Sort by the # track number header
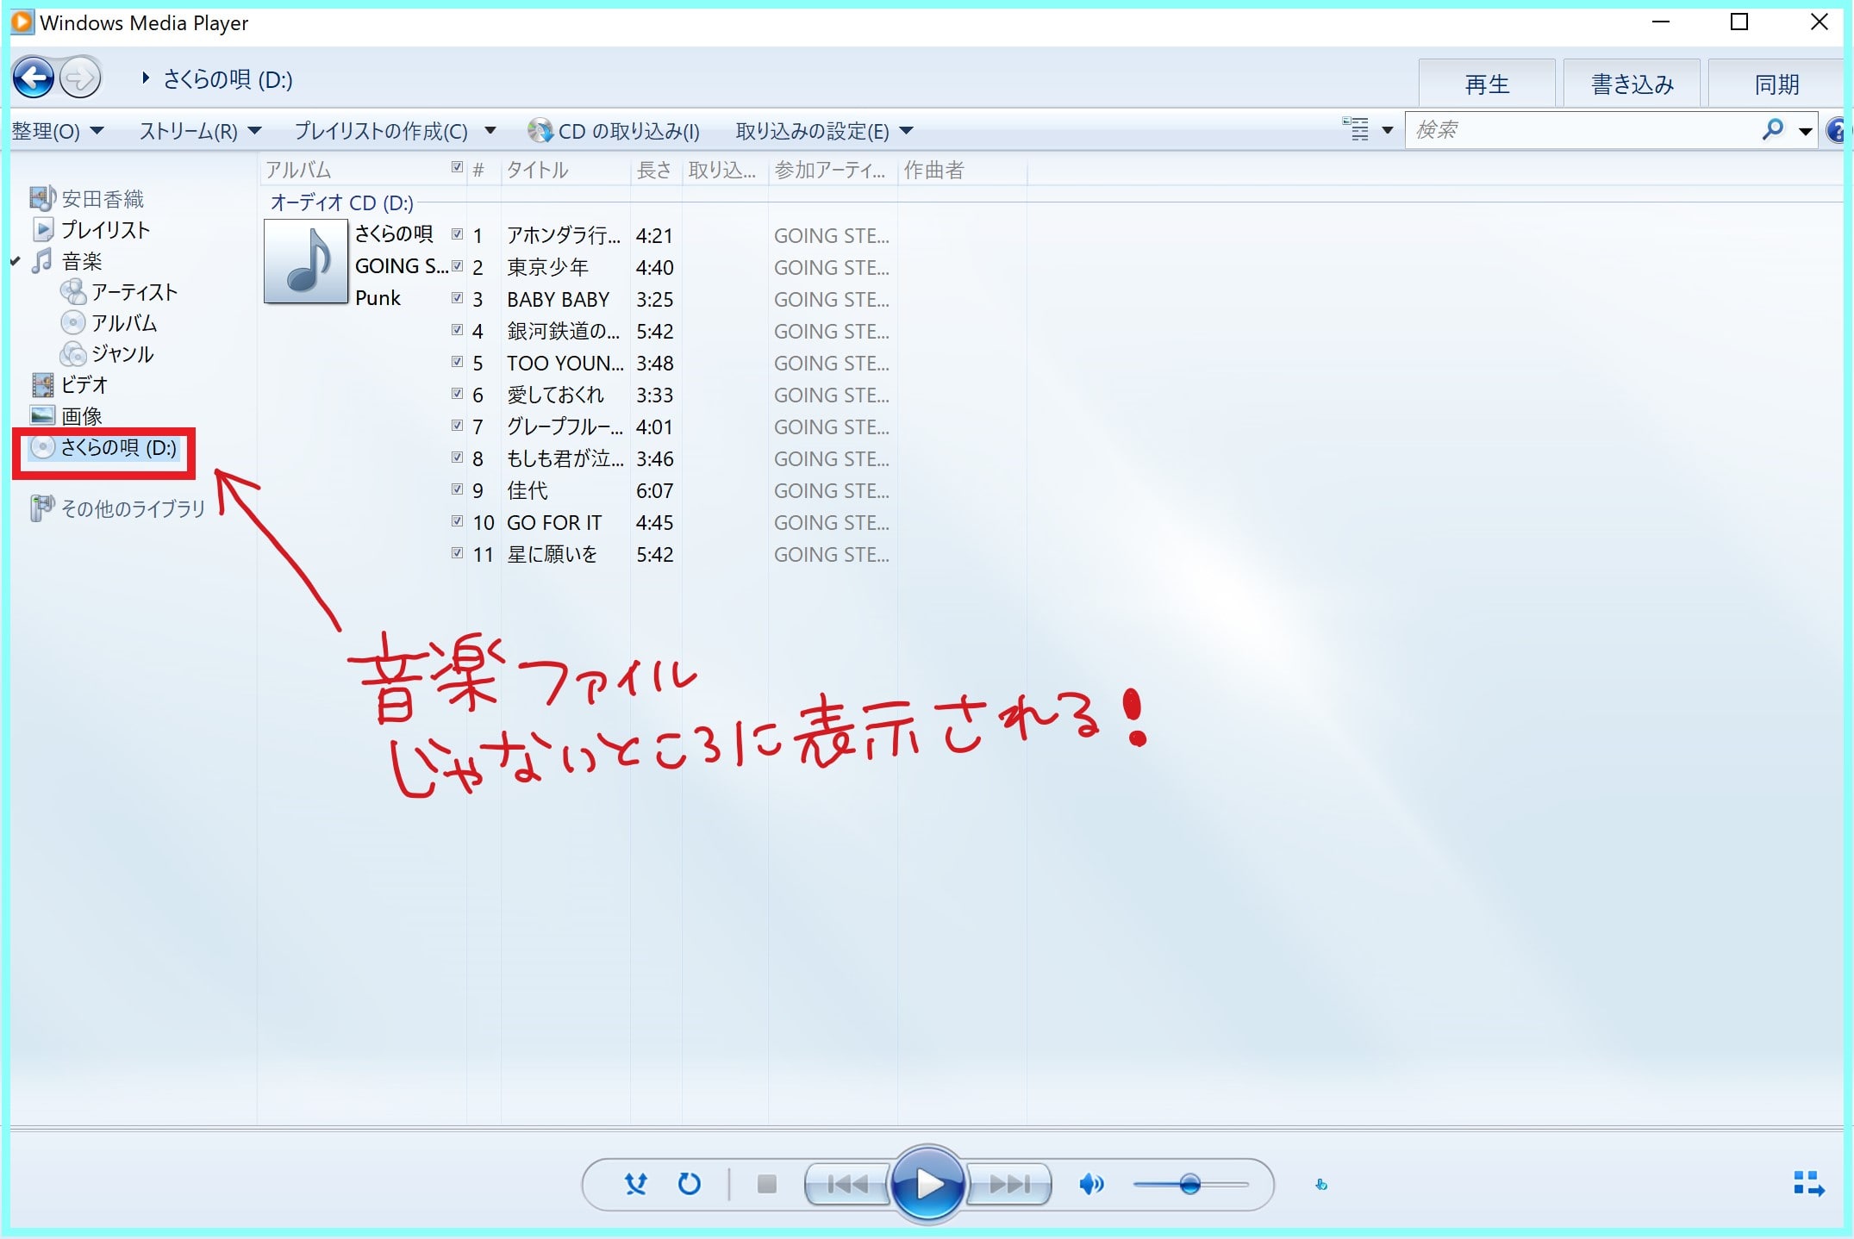1854x1239 pixels. coord(483,170)
